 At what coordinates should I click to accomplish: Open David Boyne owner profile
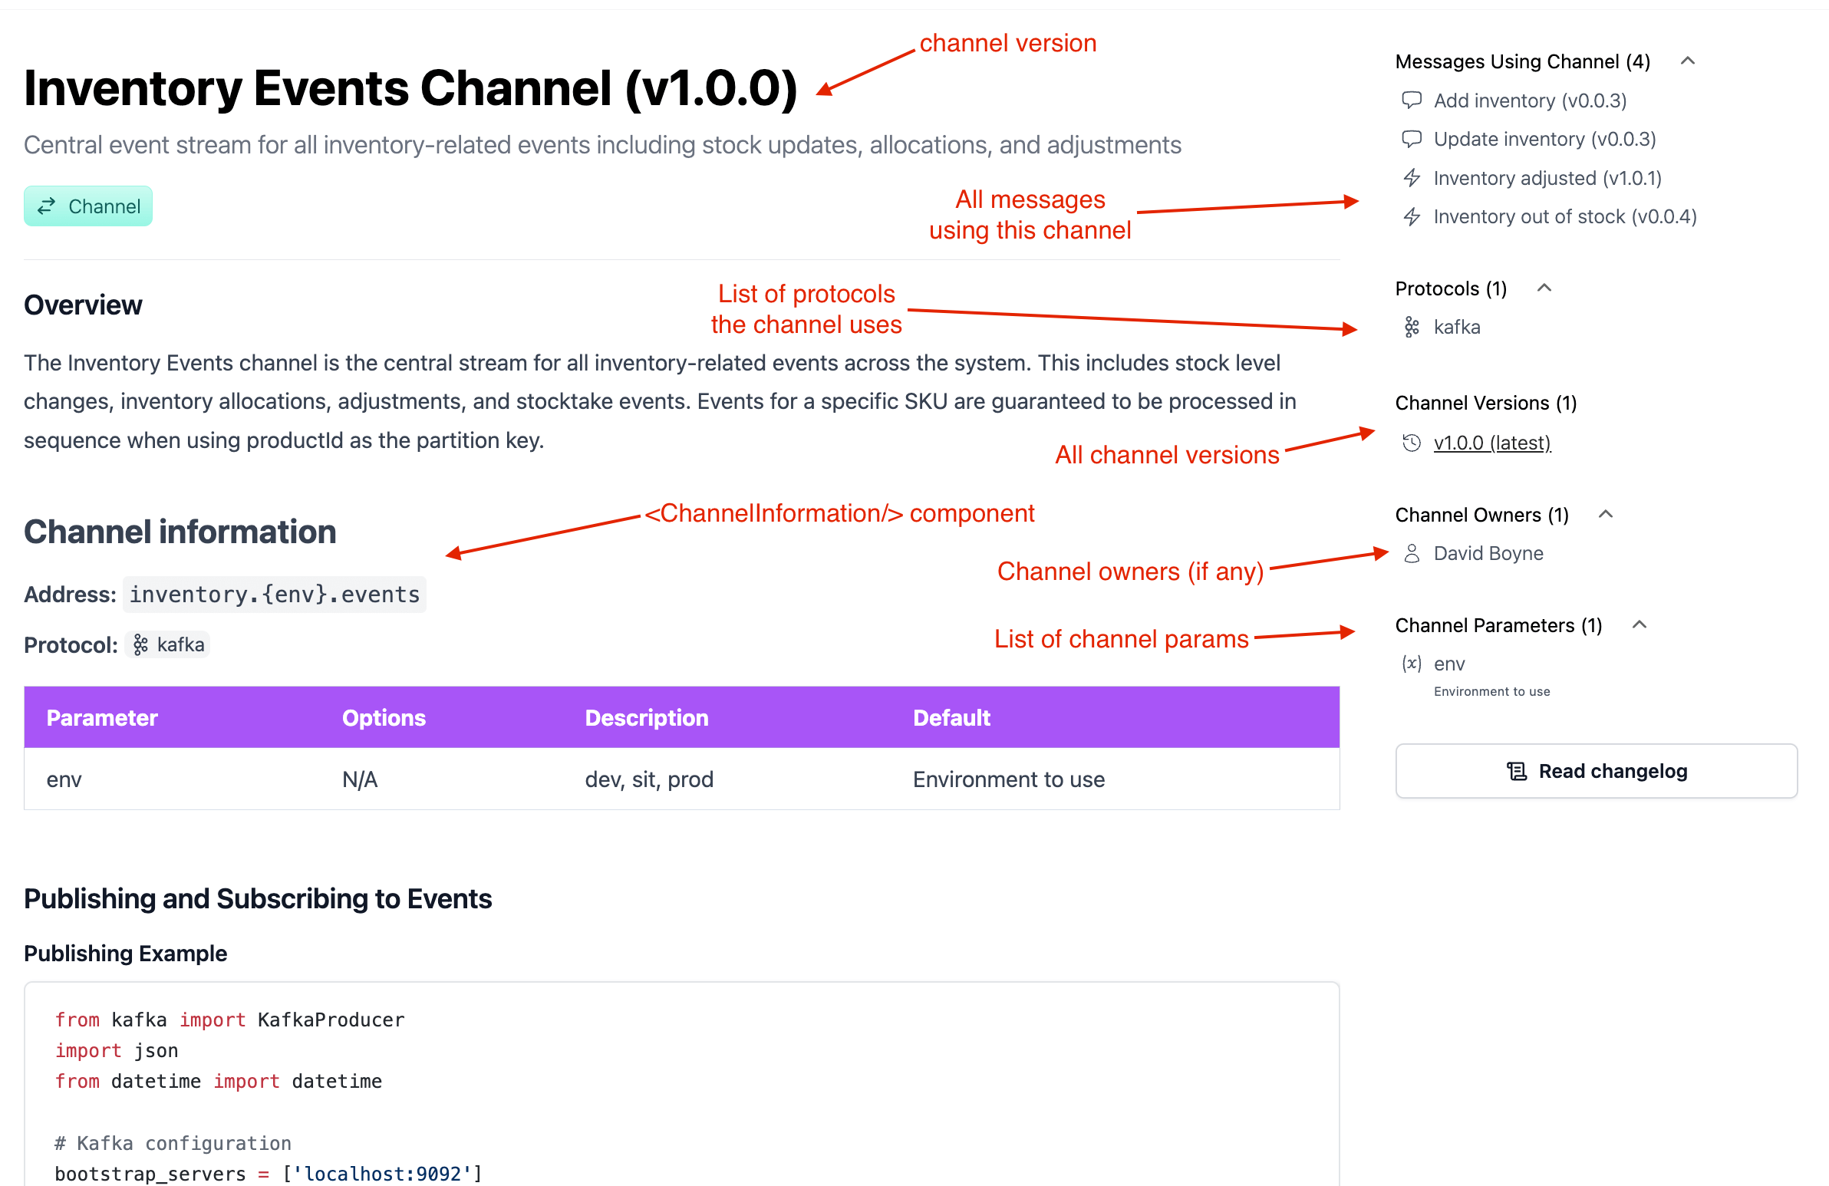(1488, 553)
